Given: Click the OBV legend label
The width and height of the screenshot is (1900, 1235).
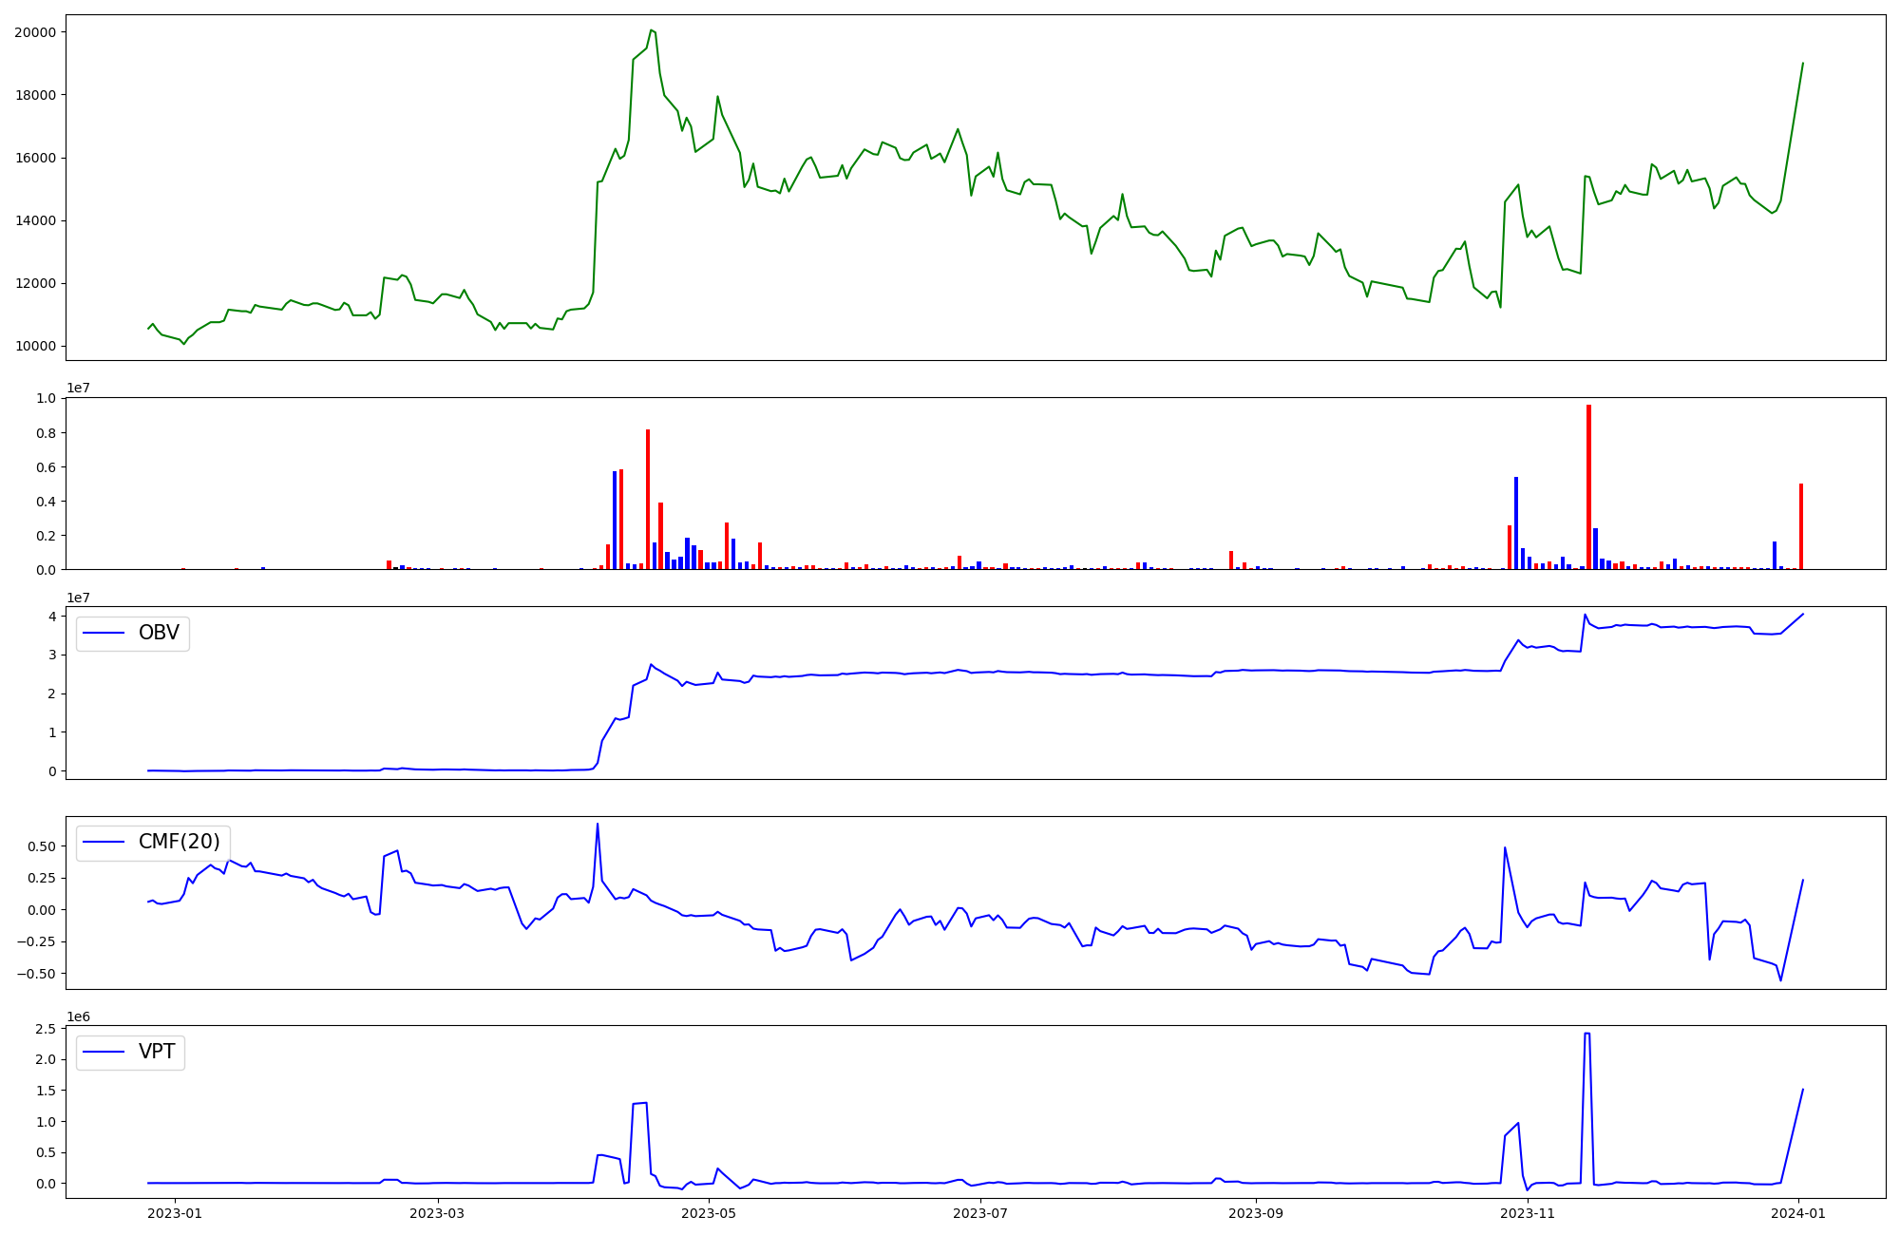Looking at the screenshot, I should coord(159,633).
